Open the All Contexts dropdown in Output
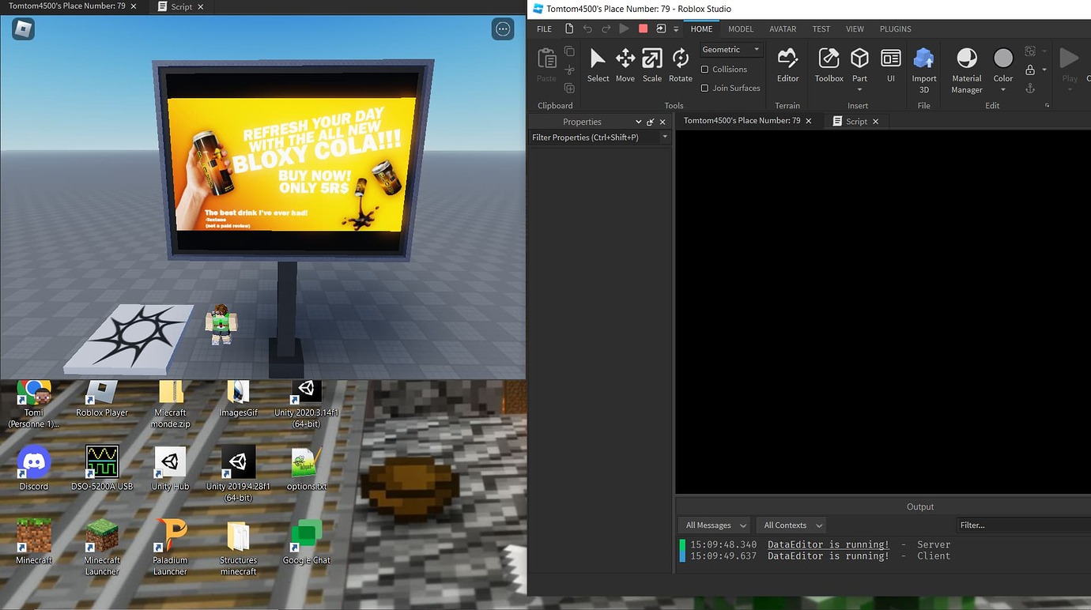Image resolution: width=1091 pixels, height=610 pixels. pyautogui.click(x=791, y=525)
